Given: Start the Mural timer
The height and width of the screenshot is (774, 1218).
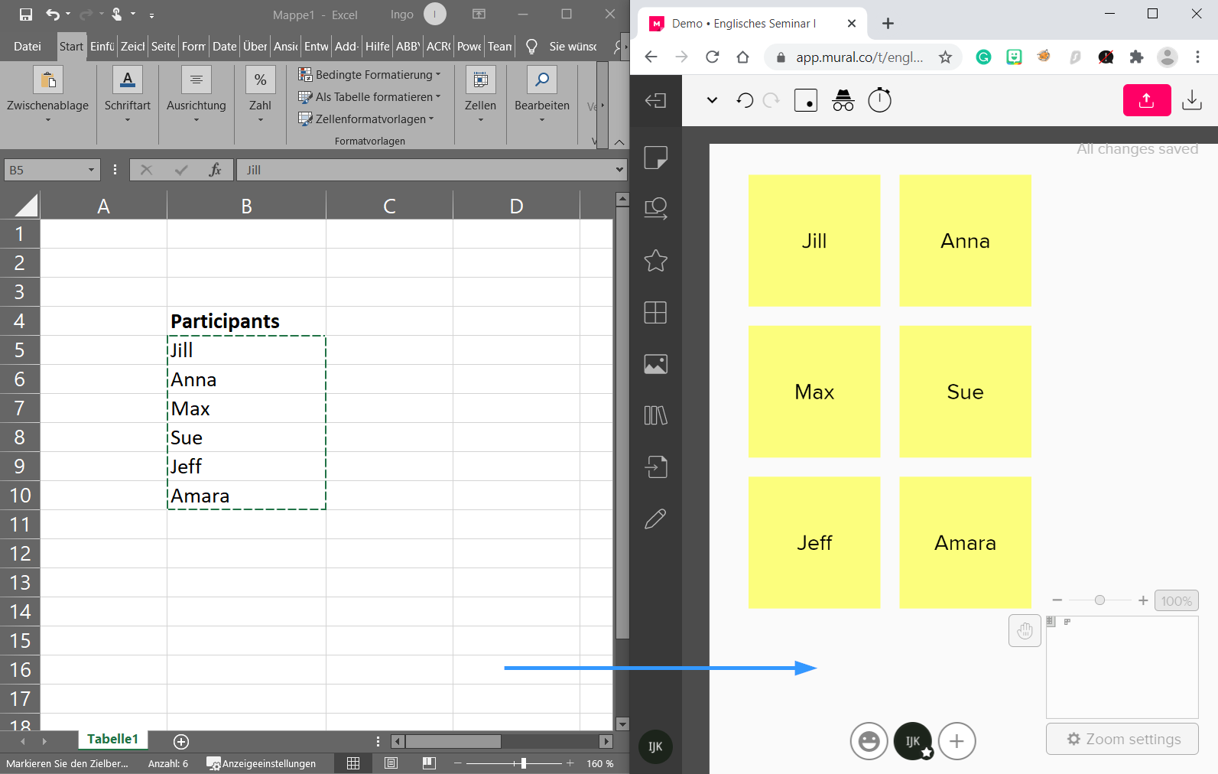Looking at the screenshot, I should [x=880, y=99].
